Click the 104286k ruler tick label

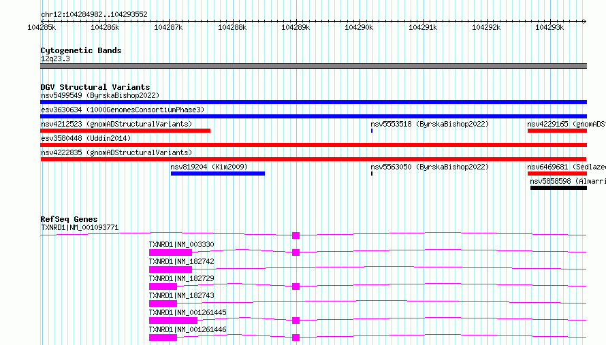105,27
